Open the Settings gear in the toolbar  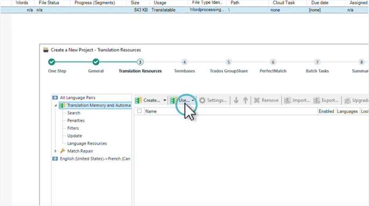click(x=202, y=100)
